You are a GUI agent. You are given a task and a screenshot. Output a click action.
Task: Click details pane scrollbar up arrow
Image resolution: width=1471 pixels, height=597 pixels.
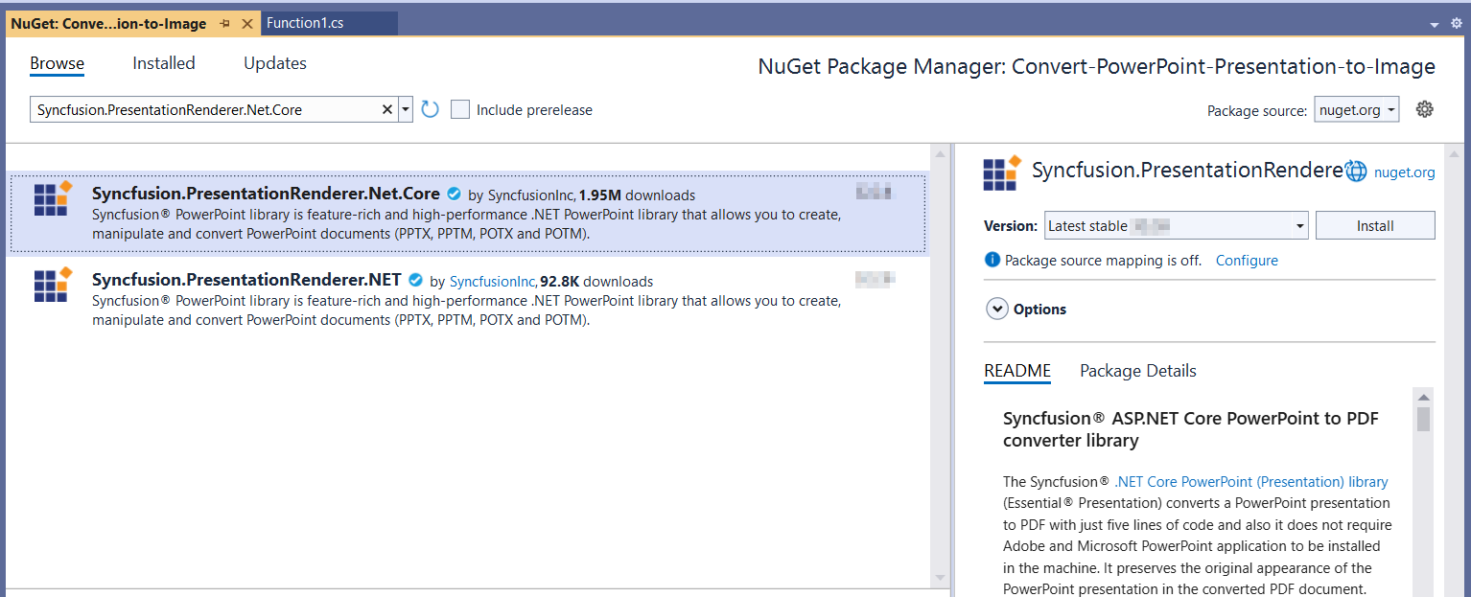[x=1456, y=154]
